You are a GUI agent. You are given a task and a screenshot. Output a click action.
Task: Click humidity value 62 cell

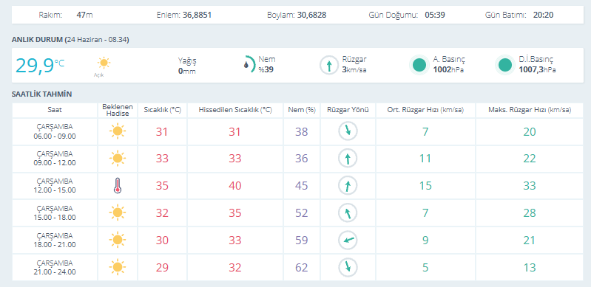point(302,267)
